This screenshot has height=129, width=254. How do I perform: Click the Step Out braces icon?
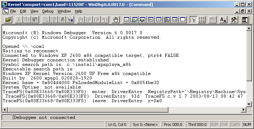coord(97,20)
